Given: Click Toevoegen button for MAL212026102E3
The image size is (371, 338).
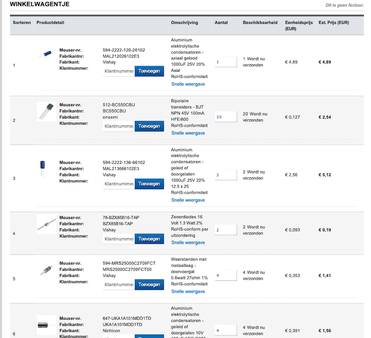Looking at the screenshot, I should click(x=149, y=71).
